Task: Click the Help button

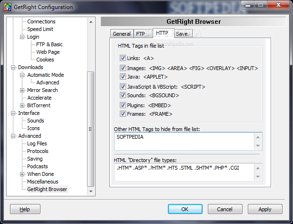Action: pos(25,209)
